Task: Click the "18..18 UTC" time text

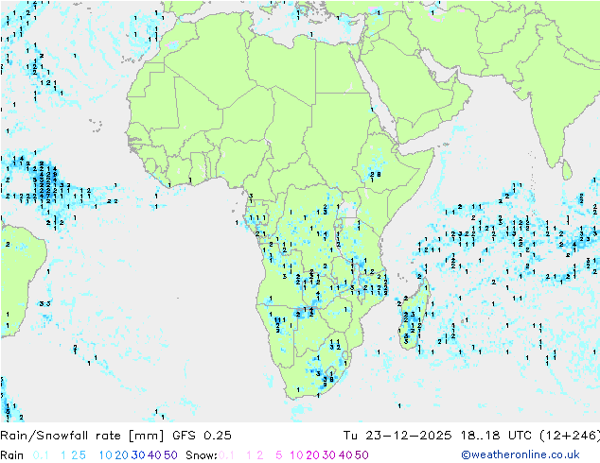Action: (496, 436)
